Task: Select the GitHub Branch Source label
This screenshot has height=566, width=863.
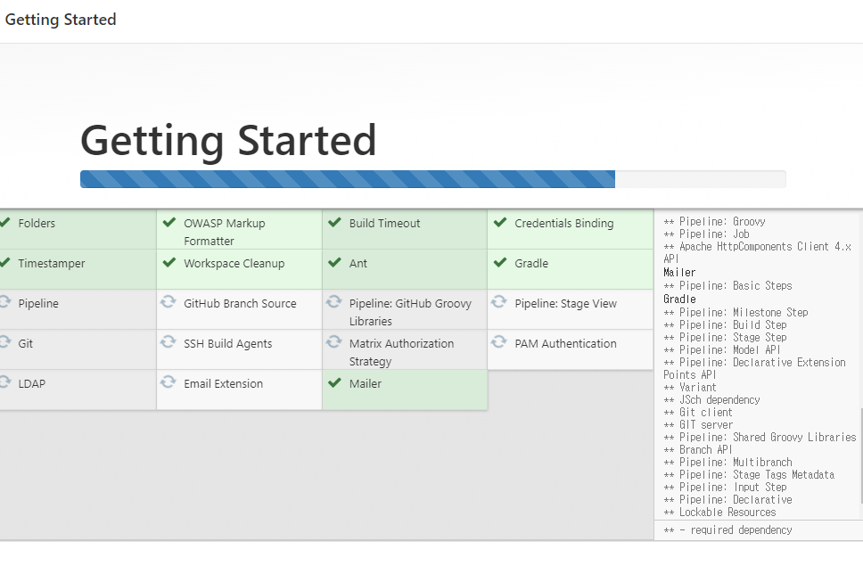Action: tap(240, 304)
